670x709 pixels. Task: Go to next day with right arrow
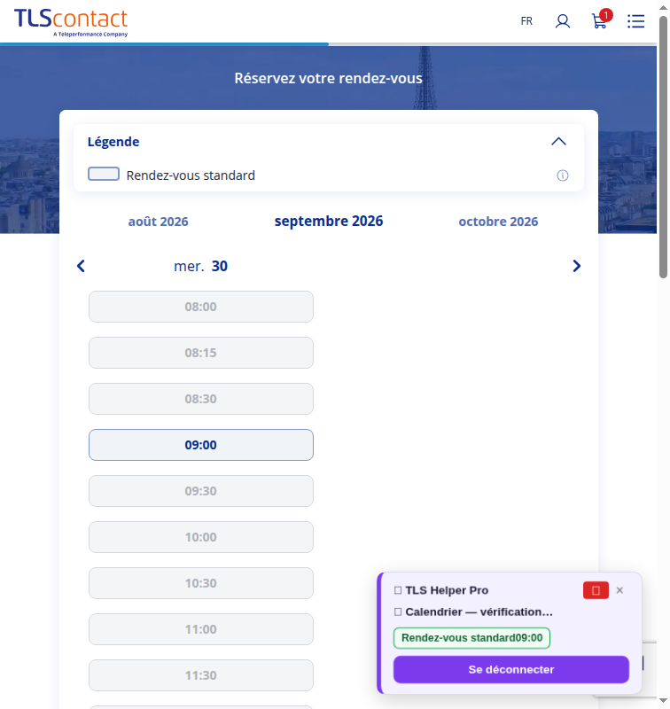tap(576, 266)
